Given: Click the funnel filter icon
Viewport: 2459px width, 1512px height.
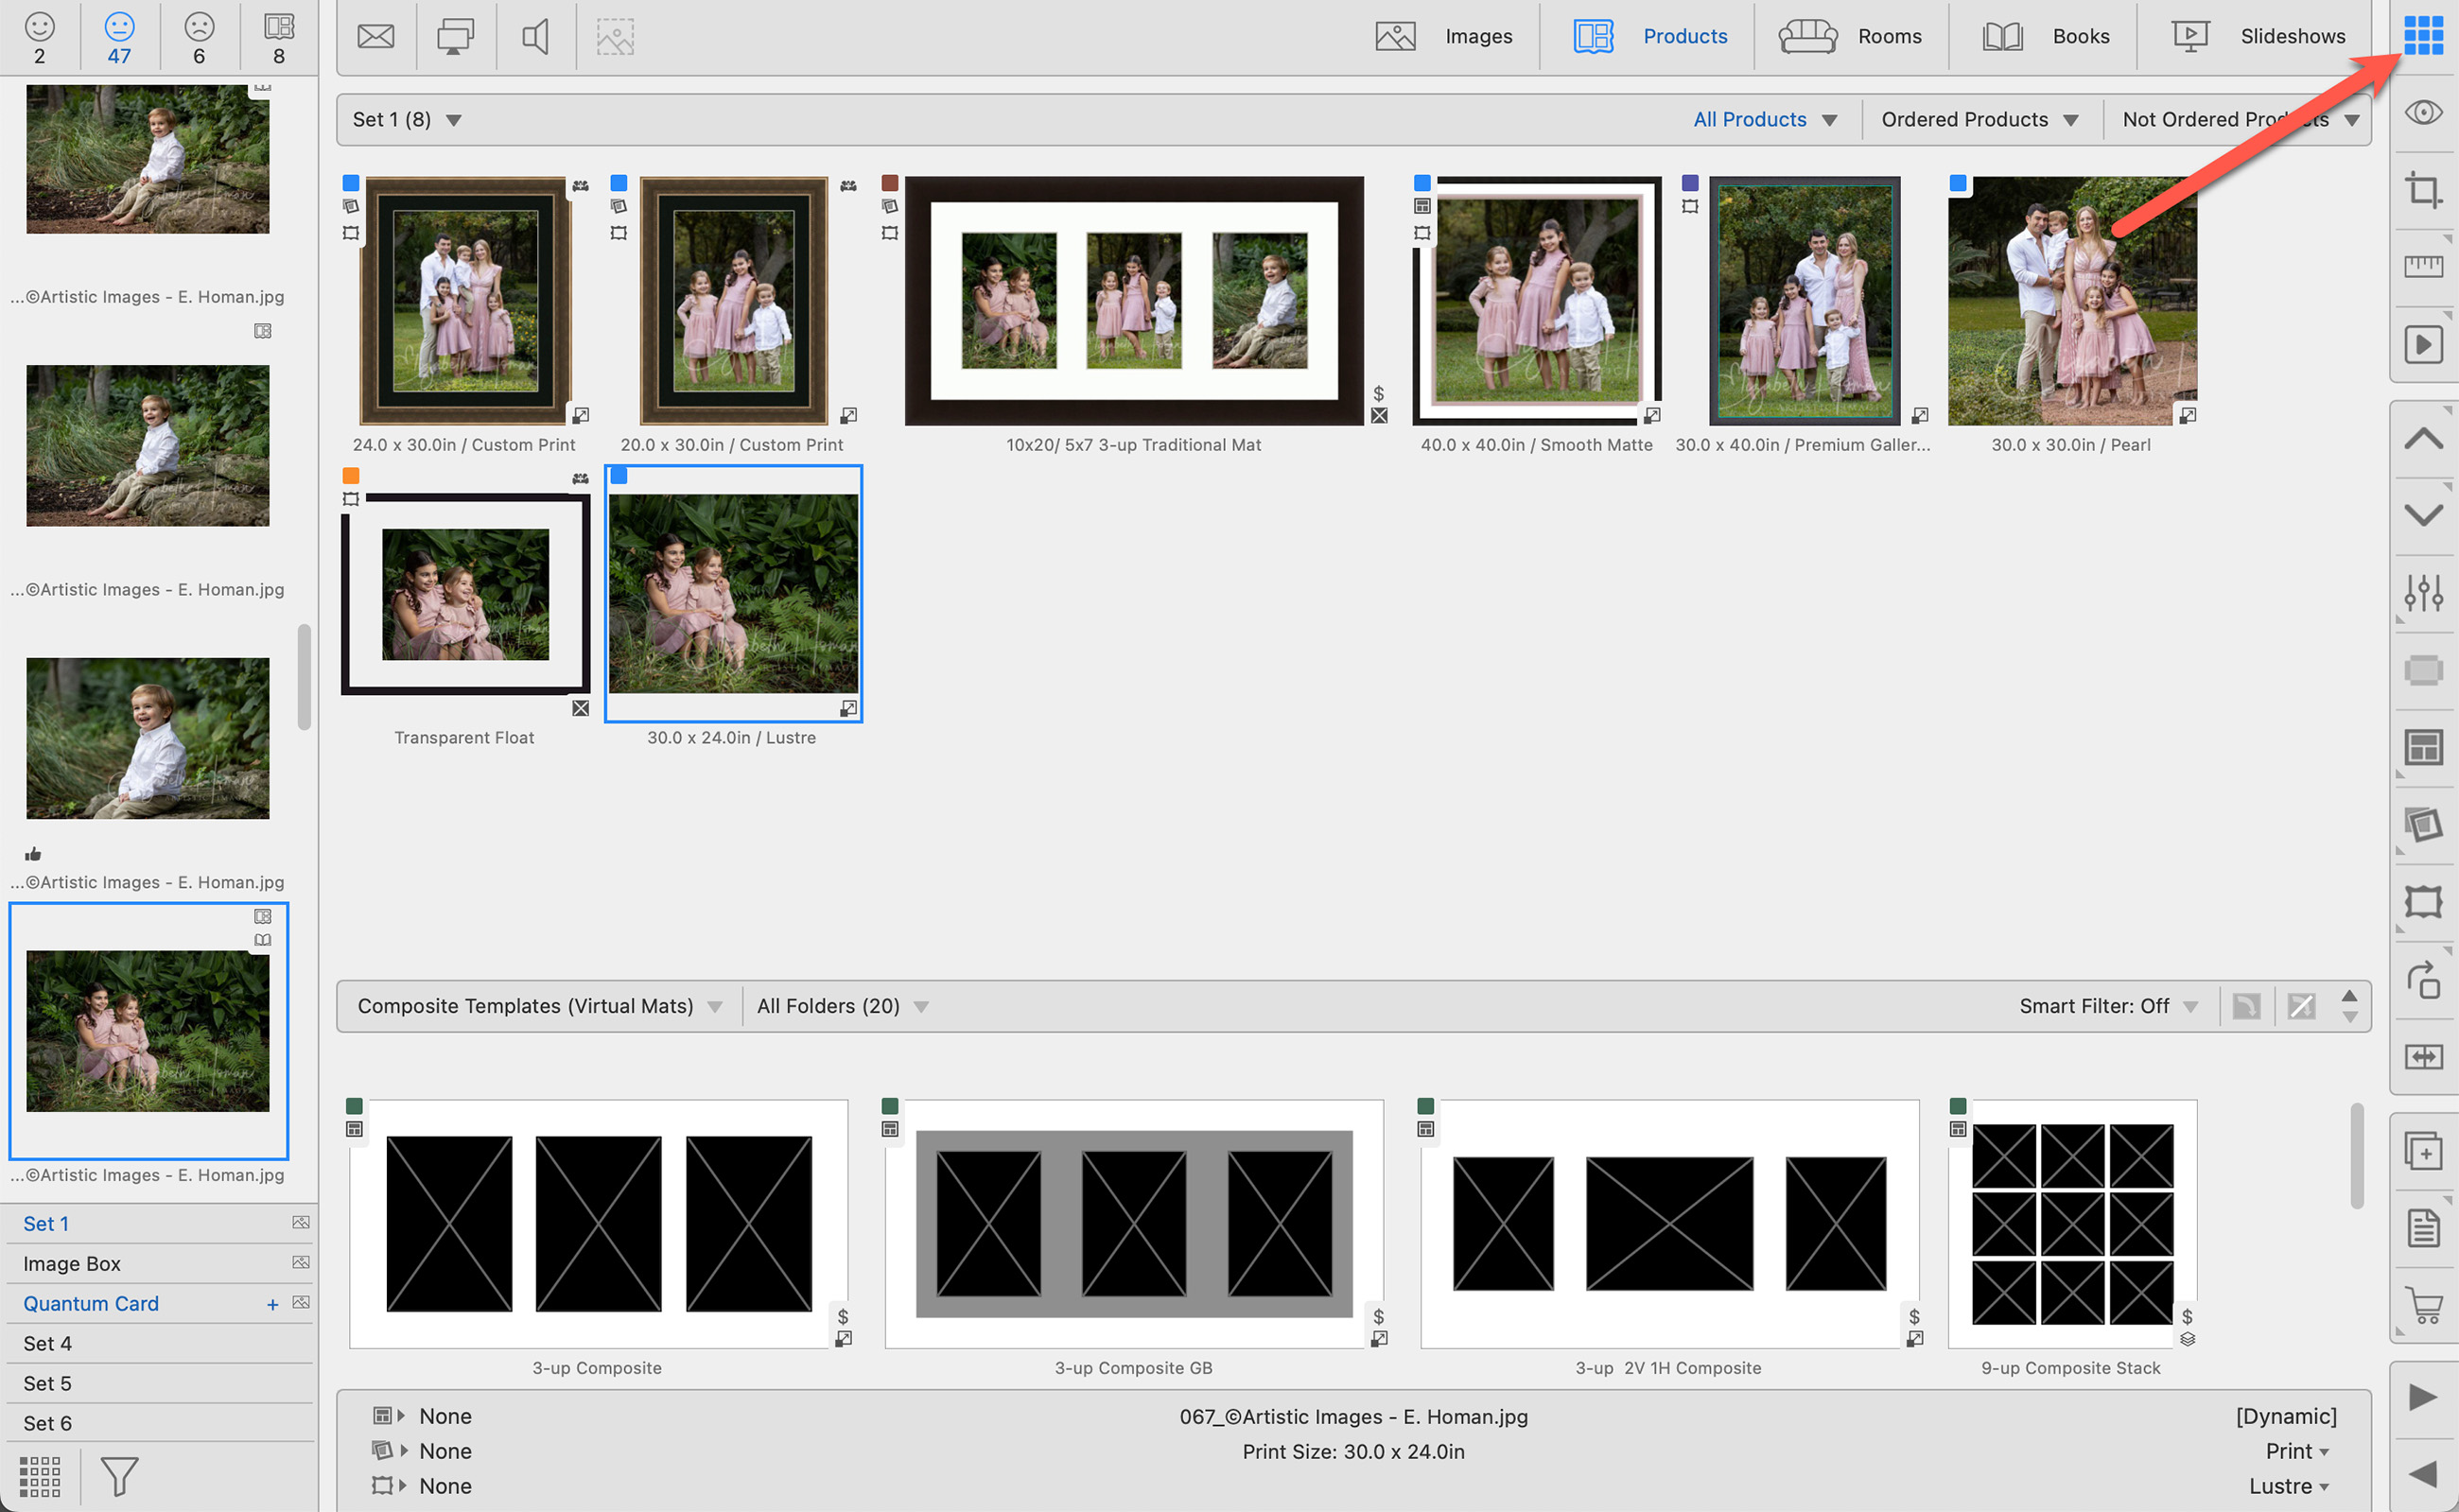Looking at the screenshot, I should point(119,1475).
